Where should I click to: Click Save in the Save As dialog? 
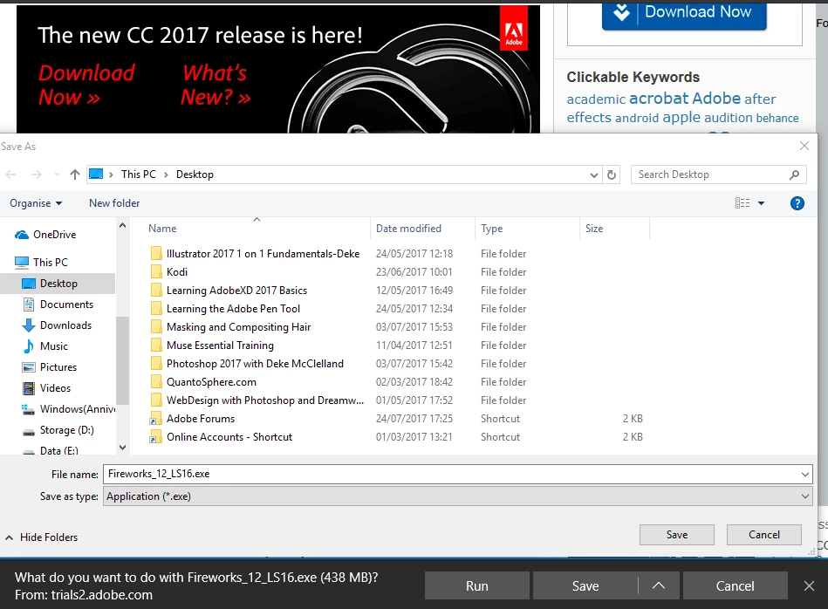tap(676, 535)
